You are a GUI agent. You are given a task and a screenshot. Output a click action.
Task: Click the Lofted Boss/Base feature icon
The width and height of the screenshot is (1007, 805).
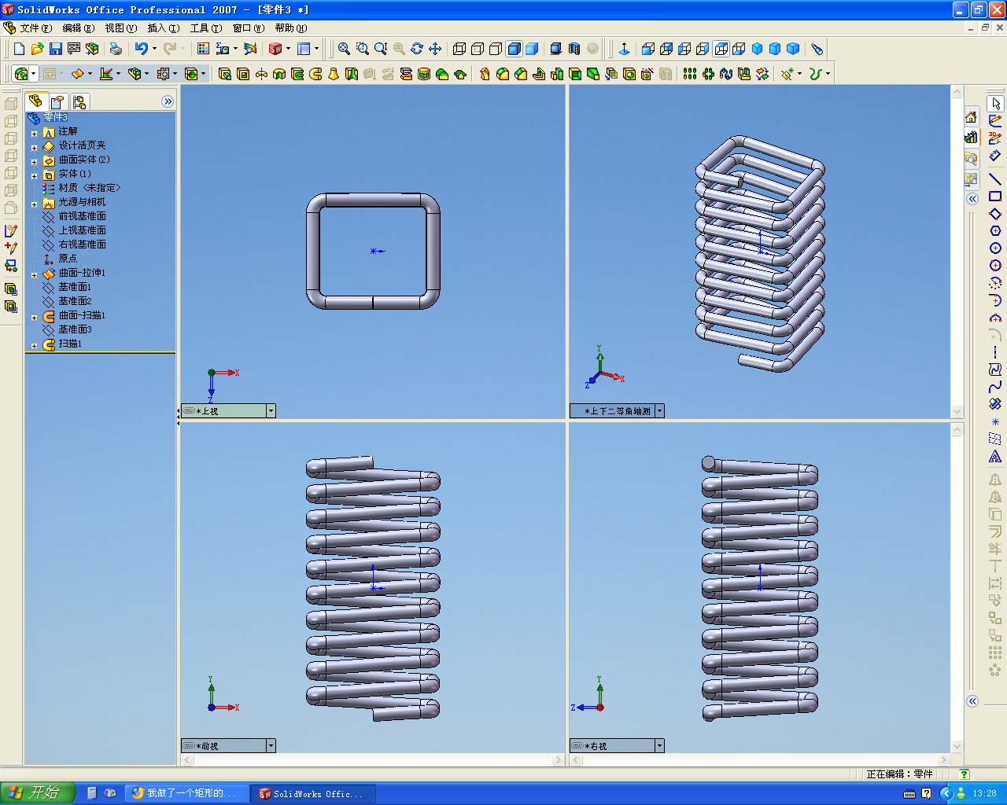pyautogui.click(x=334, y=74)
